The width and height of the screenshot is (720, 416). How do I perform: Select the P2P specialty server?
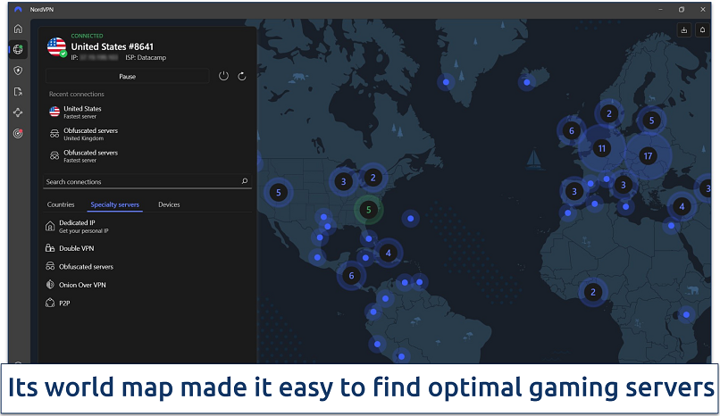64,304
